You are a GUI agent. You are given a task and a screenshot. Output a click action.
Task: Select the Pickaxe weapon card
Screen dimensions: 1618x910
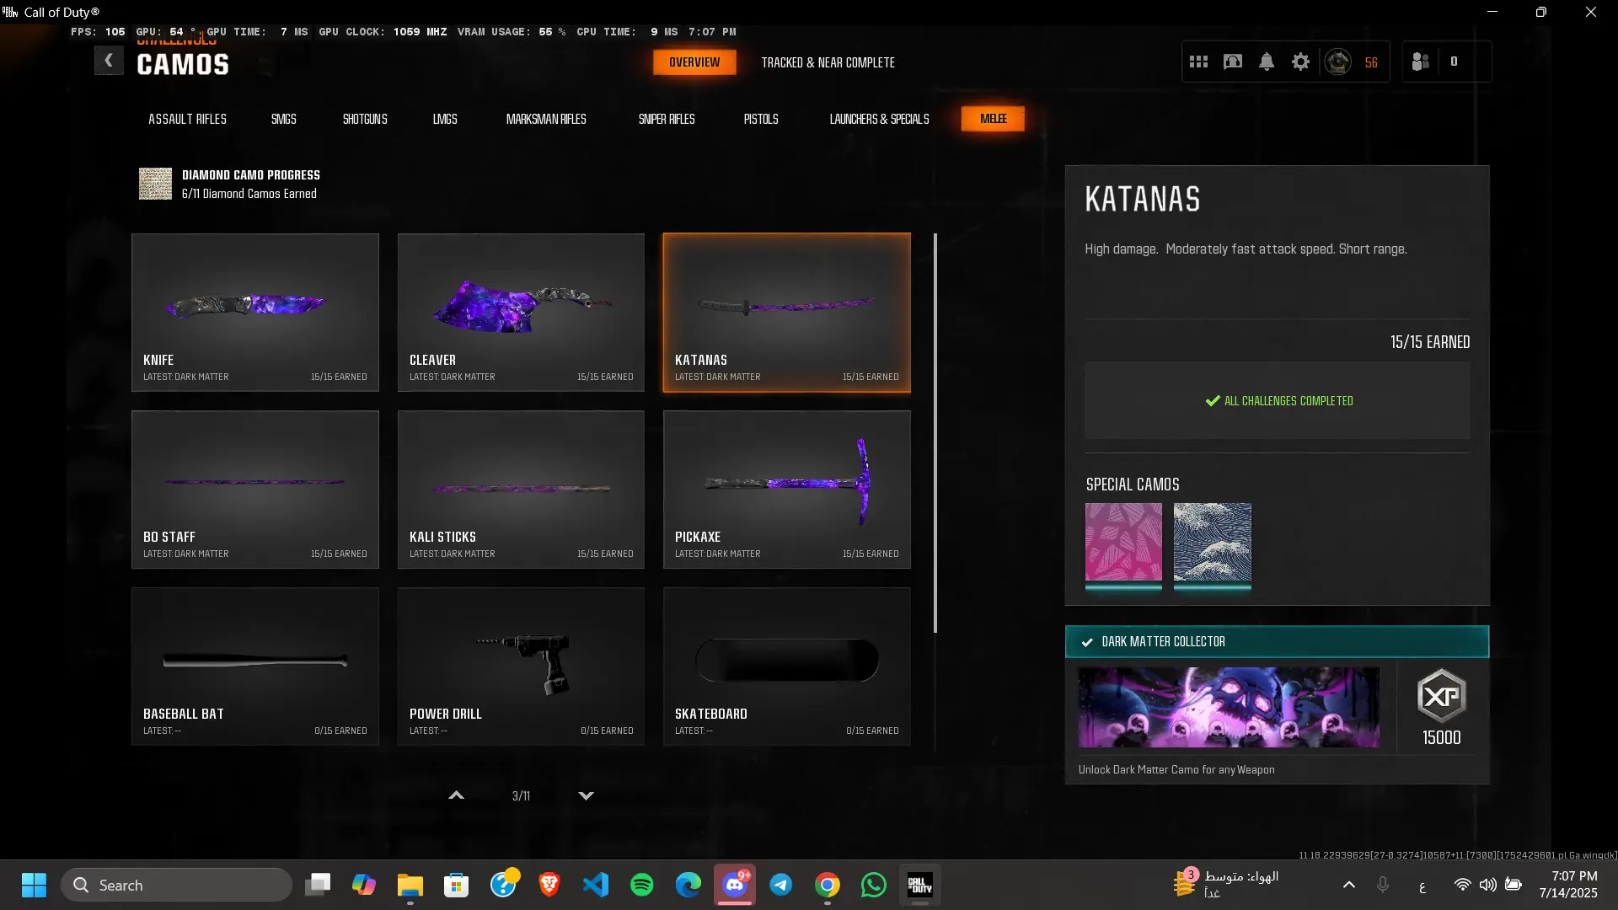click(786, 489)
